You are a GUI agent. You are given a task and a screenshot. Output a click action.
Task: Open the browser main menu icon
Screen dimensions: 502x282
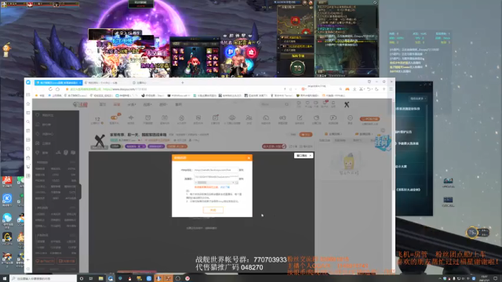[391, 89]
